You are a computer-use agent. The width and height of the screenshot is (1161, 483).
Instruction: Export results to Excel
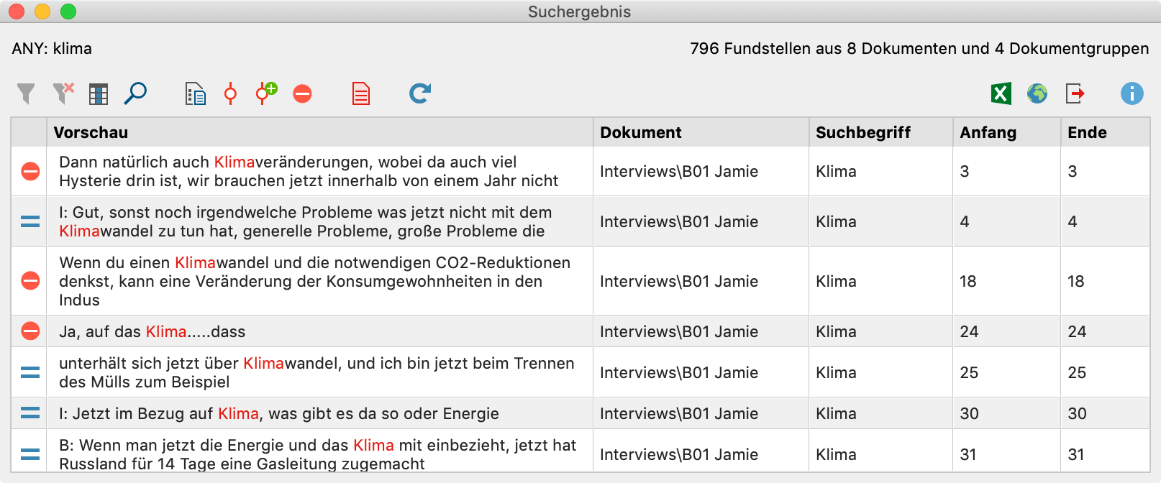1001,93
